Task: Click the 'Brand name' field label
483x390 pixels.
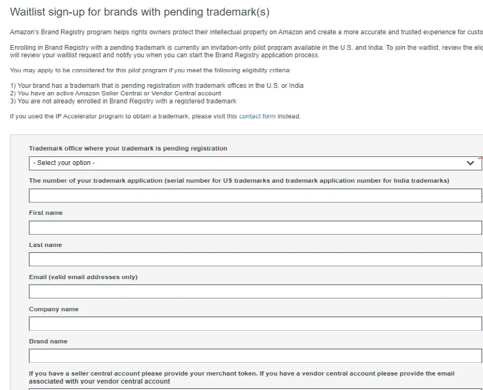Action: pos(48,341)
